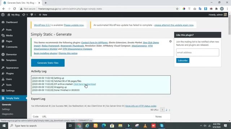The height and width of the screenshot is (129, 231).
Task: Click WordPress 5.5.1 link
Action: 42,25
